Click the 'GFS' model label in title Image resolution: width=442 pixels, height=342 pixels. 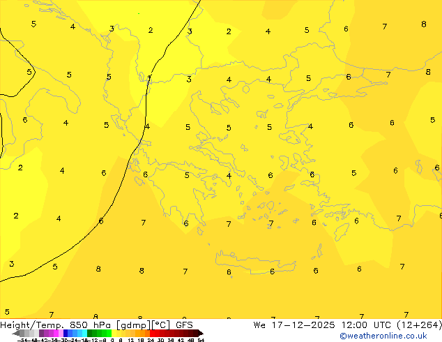(x=184, y=325)
